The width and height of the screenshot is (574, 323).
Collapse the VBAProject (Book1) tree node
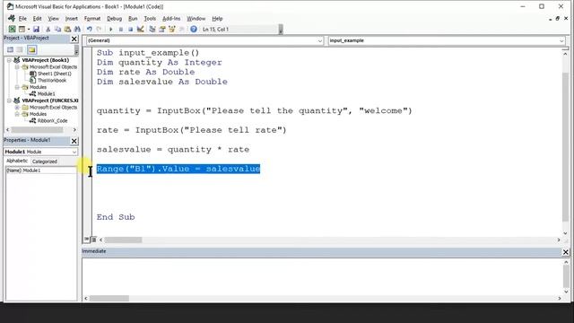[9, 60]
